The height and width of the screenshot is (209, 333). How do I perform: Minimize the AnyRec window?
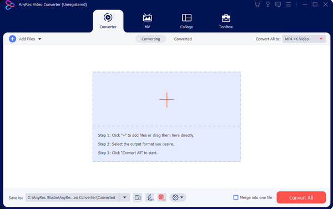305,4
